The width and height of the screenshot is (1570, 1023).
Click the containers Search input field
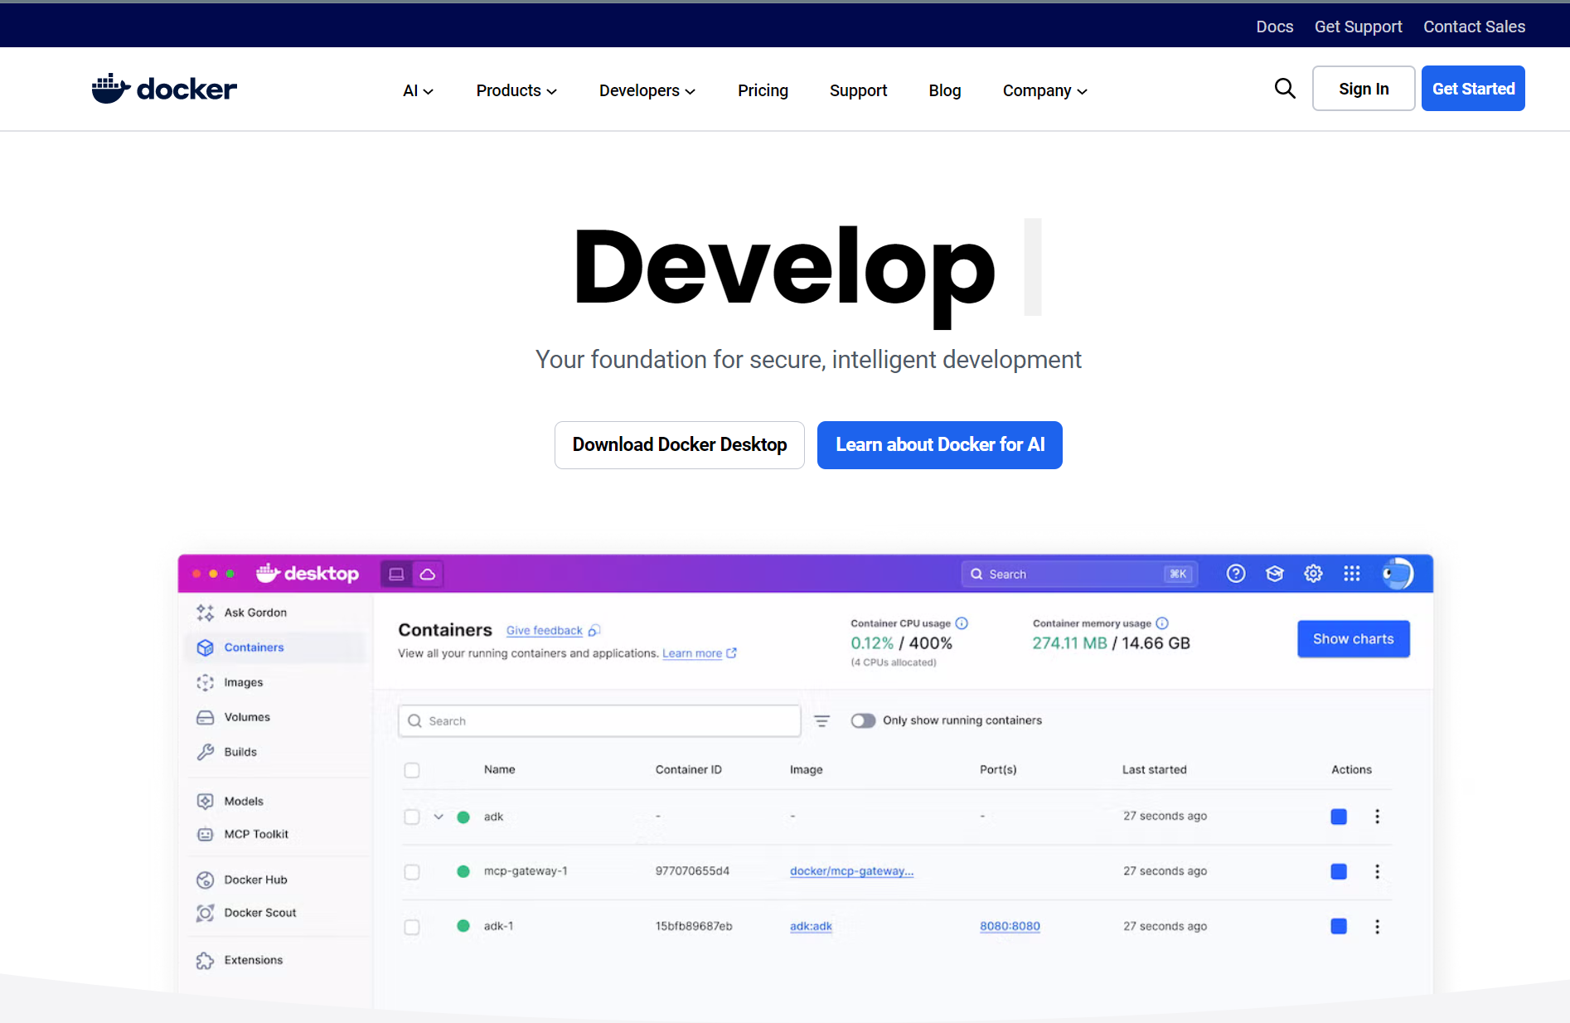click(x=599, y=721)
